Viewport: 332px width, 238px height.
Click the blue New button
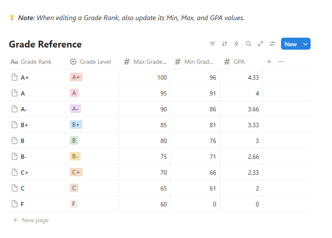pyautogui.click(x=290, y=44)
